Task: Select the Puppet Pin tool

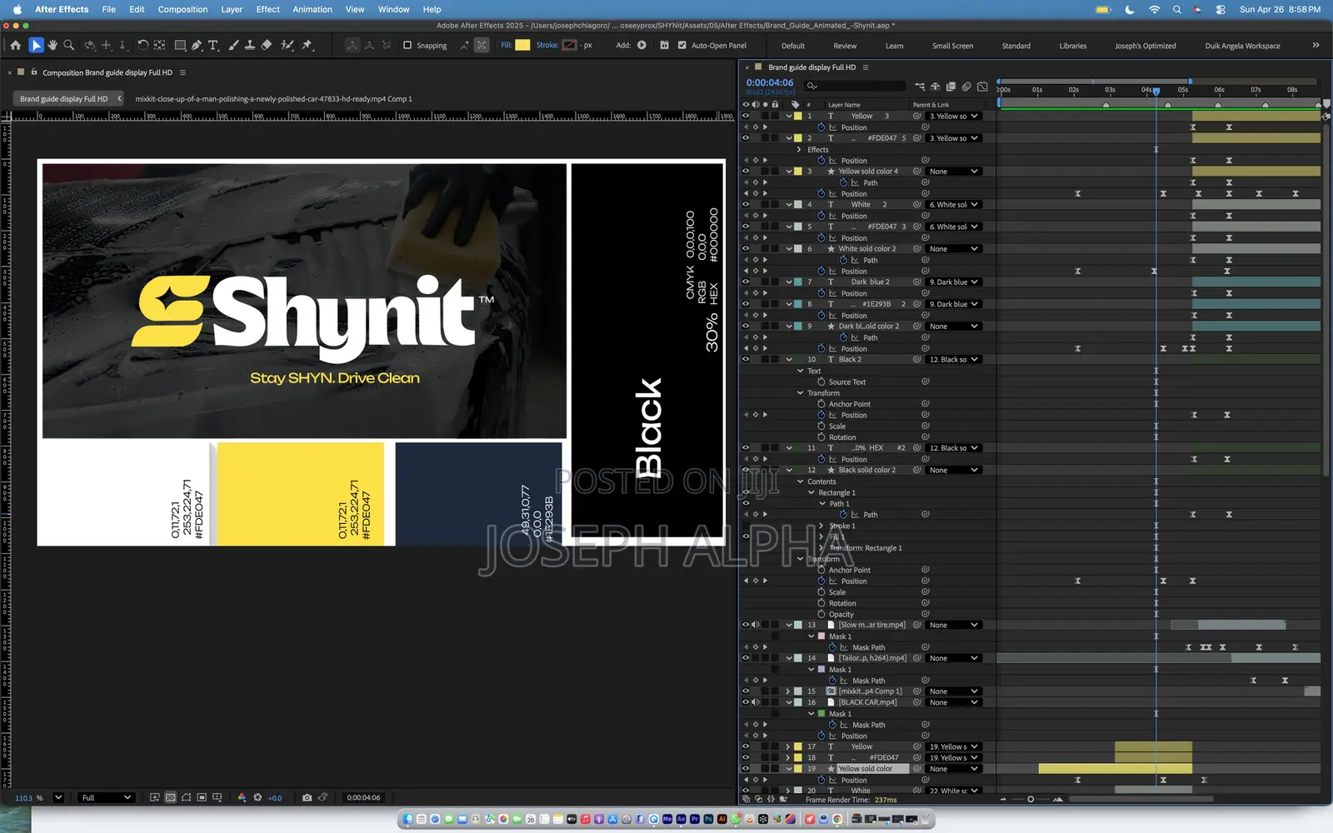Action: (x=307, y=45)
